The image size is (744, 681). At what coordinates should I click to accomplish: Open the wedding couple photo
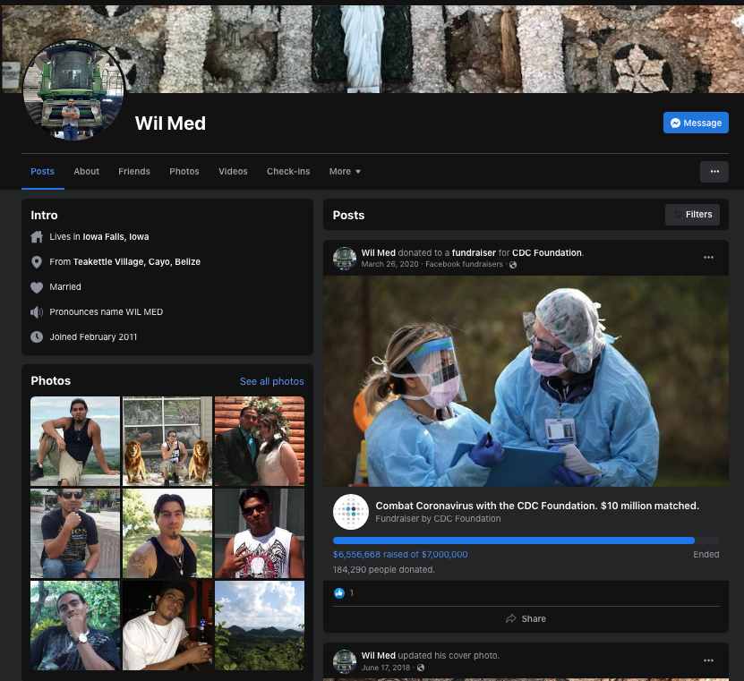tap(260, 441)
